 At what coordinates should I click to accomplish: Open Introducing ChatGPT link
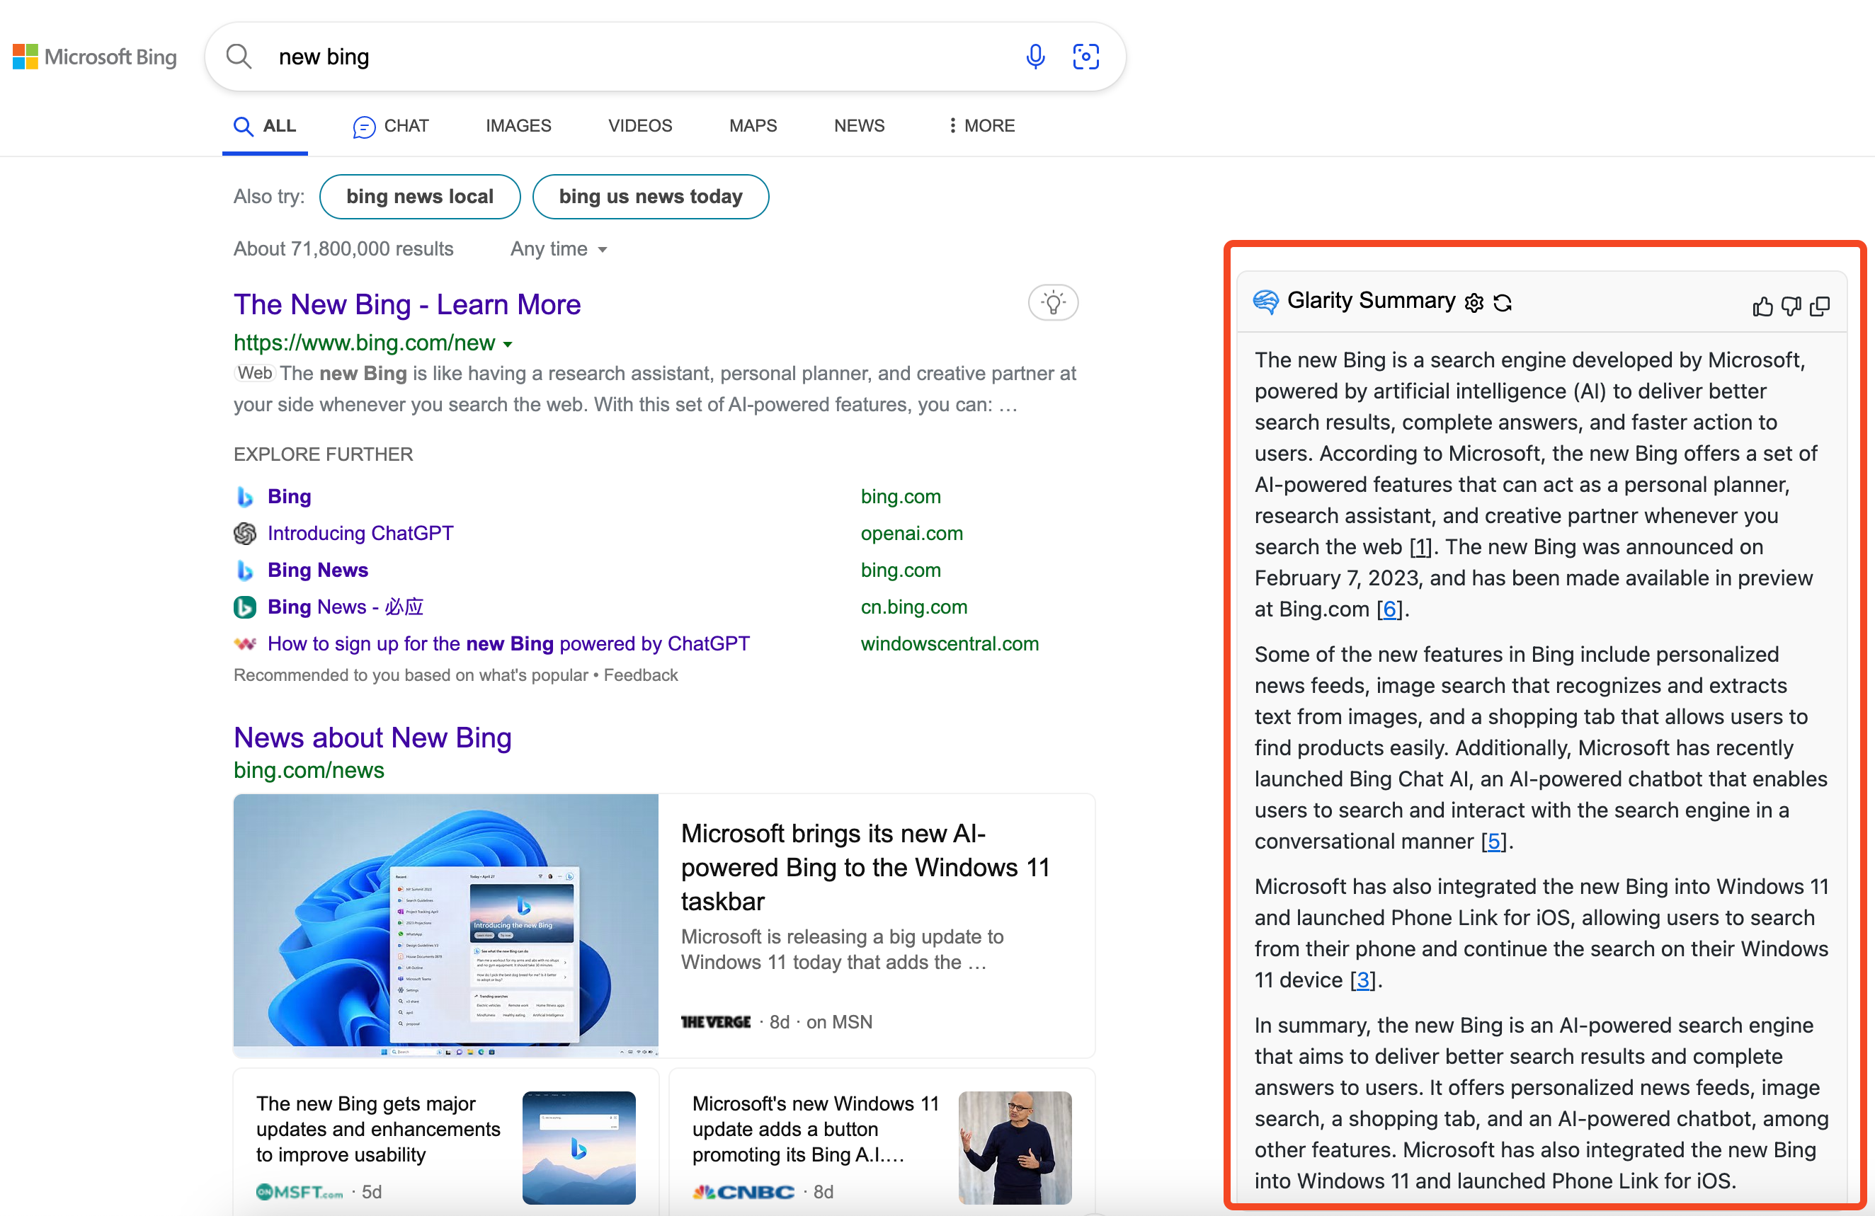pos(360,533)
